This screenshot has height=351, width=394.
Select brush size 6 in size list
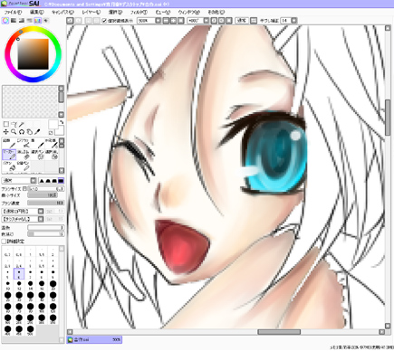(19, 274)
